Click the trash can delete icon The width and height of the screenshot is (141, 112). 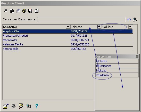click(13, 106)
